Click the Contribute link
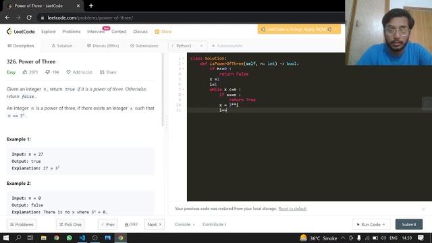Screen dimensions: 432x243 coord(215,225)
